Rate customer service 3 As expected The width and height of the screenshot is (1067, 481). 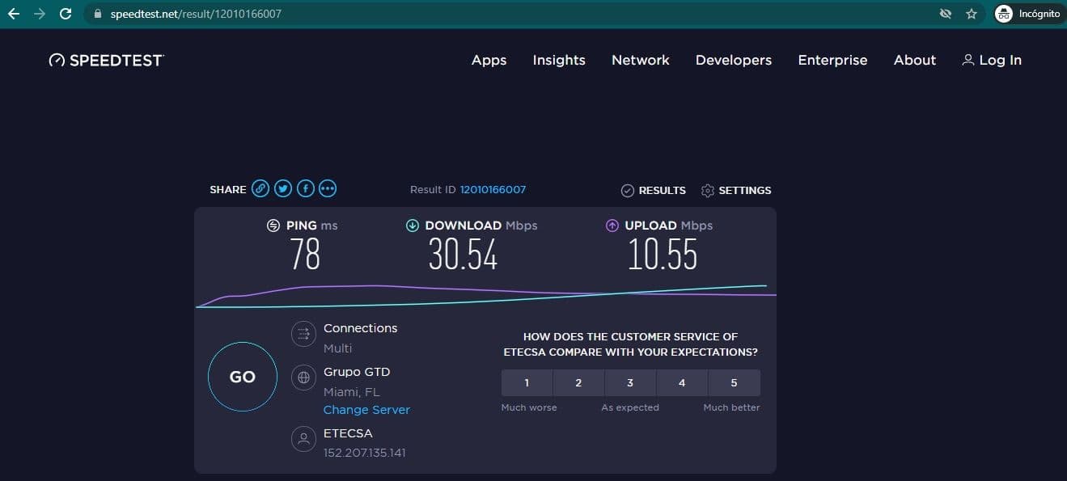[630, 382]
